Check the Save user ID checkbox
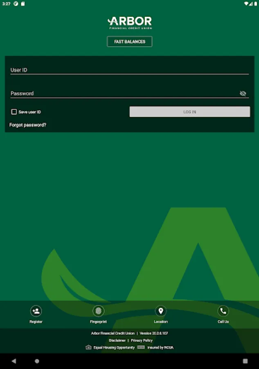Image resolution: width=259 pixels, height=369 pixels. pos(14,112)
